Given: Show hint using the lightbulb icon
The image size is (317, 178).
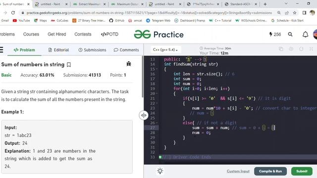Looking at the screenshot, I should pyautogui.click(x=160, y=171).
